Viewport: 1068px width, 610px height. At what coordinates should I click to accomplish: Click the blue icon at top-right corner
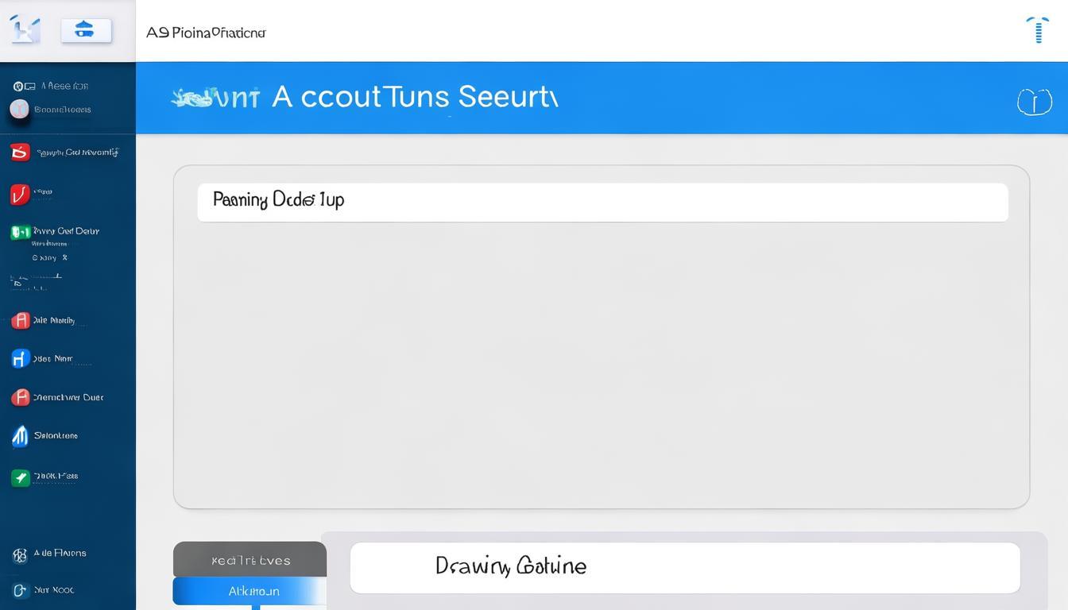[1038, 29]
